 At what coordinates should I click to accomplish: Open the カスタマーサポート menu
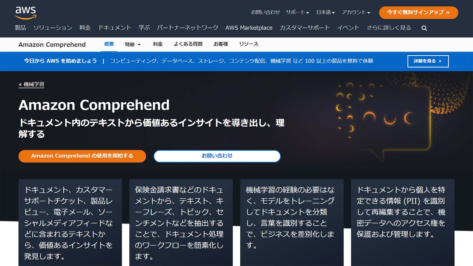[305, 28]
